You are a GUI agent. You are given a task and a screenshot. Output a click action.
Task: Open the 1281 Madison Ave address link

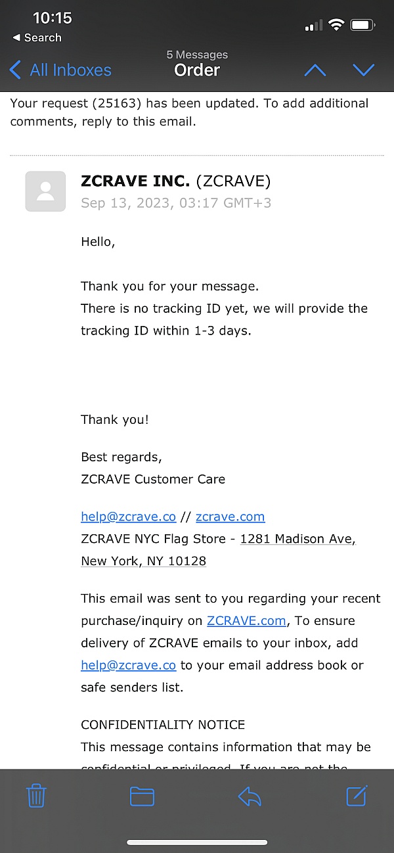pos(297,539)
